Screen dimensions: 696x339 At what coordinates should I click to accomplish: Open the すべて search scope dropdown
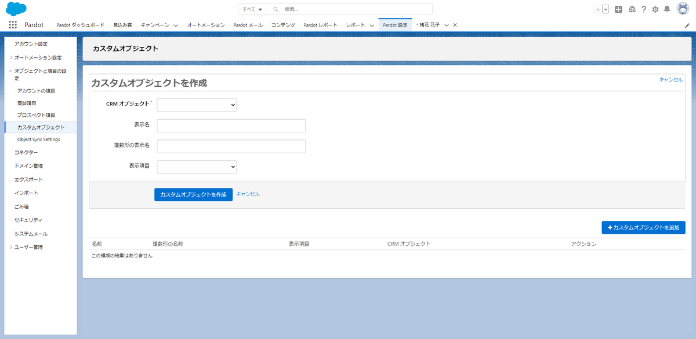click(x=252, y=9)
